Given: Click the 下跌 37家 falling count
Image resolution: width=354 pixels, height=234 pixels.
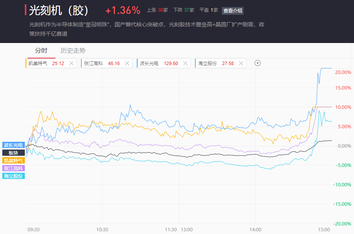Looking at the screenshot, I should (183, 10).
